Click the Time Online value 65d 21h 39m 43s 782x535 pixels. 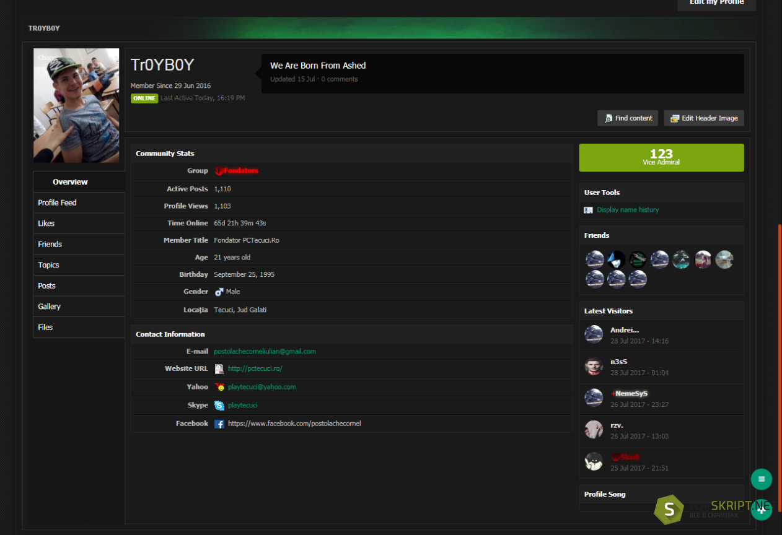click(x=240, y=223)
